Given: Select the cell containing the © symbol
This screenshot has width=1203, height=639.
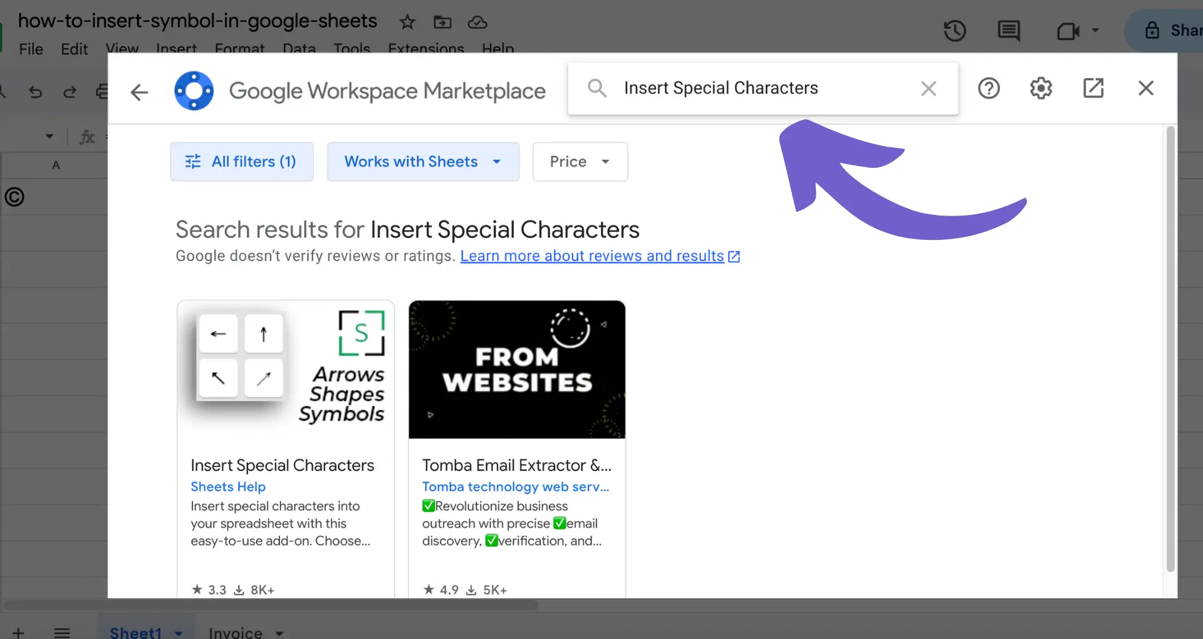Looking at the screenshot, I should (55, 197).
